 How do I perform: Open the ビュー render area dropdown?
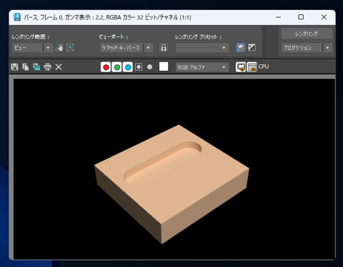32,48
